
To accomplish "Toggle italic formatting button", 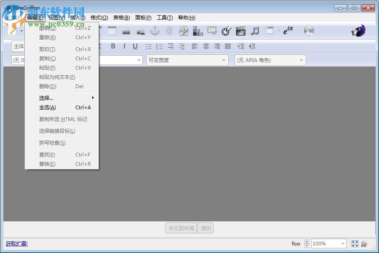I will (x=124, y=46).
